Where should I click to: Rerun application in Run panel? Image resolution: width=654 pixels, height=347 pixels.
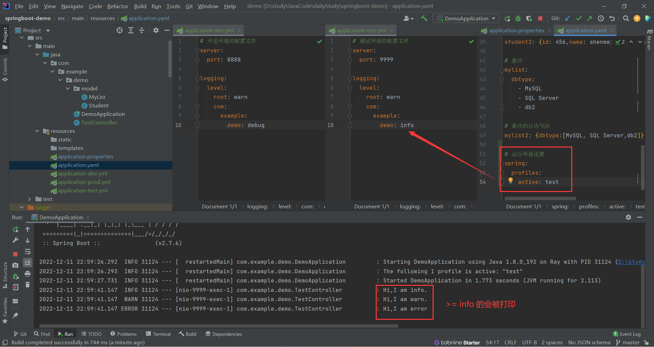pos(15,230)
